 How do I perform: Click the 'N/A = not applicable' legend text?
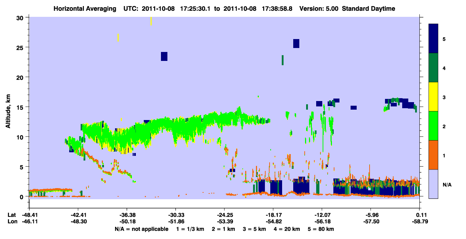click(141, 229)
